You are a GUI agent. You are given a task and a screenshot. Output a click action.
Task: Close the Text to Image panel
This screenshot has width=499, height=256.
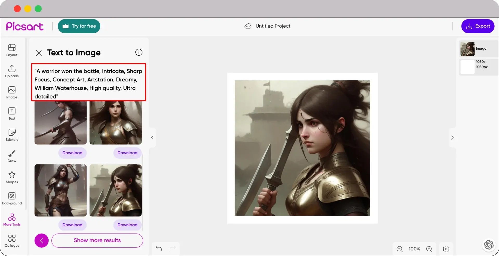(x=39, y=53)
